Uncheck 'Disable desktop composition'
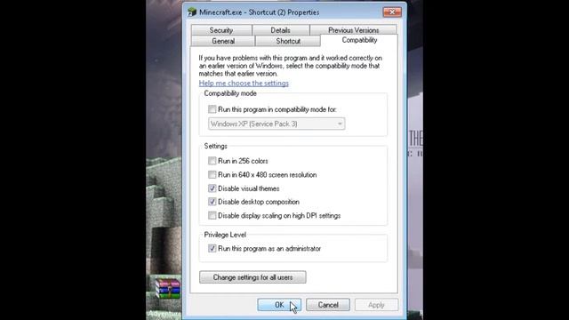Screen dimensions: 569x320 click(x=212, y=202)
